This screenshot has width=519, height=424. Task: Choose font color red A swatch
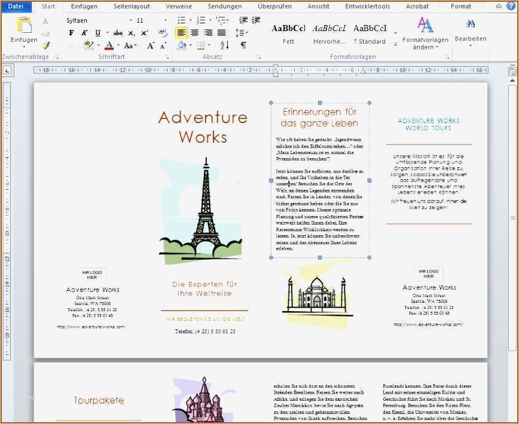click(x=109, y=45)
